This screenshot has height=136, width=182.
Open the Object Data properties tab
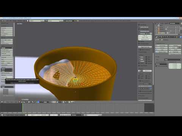click(x=173, y=37)
